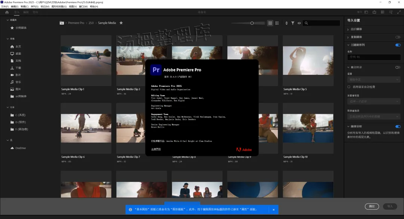Switch to grid view of media
Viewport: 404px width, 219px height.
coord(270,23)
